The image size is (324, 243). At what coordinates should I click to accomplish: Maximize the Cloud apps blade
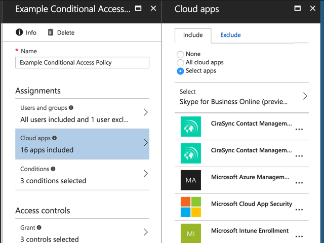click(x=298, y=9)
